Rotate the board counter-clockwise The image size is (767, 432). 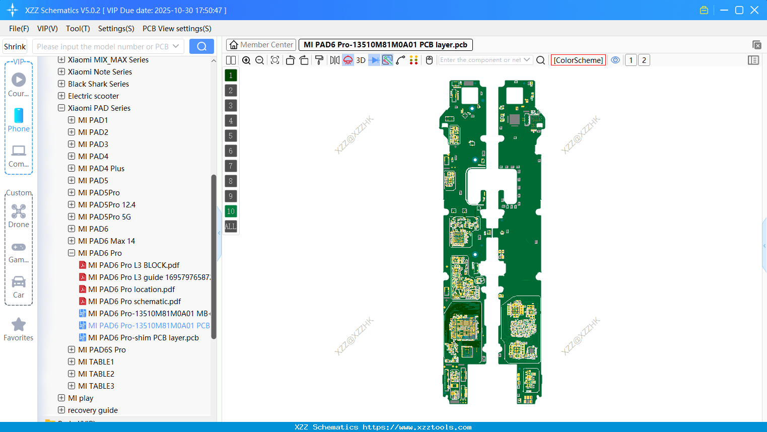point(290,60)
